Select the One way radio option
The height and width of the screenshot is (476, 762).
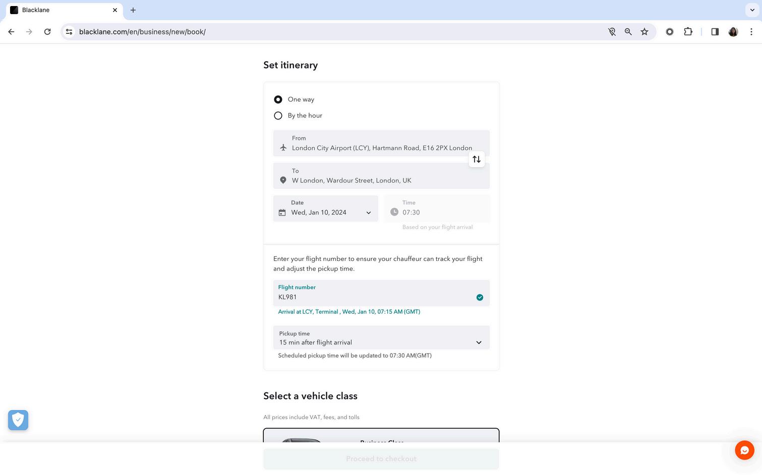(278, 100)
